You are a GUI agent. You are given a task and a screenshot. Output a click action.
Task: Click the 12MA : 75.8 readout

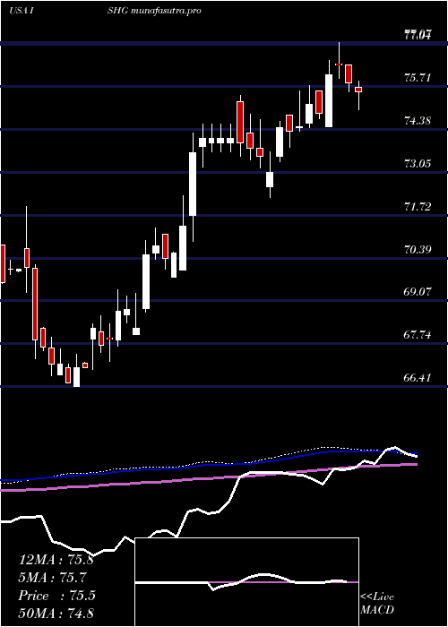point(56,560)
